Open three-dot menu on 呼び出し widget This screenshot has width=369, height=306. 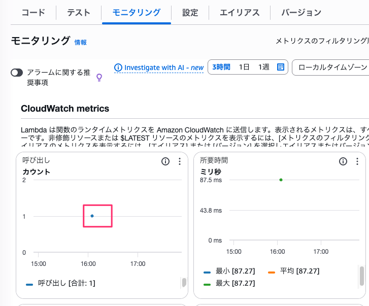click(179, 161)
